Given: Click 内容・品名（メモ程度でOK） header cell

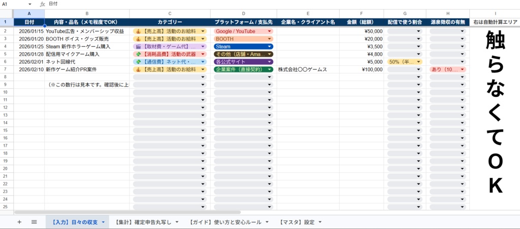Looking at the screenshot, I should pyautogui.click(x=87, y=22).
